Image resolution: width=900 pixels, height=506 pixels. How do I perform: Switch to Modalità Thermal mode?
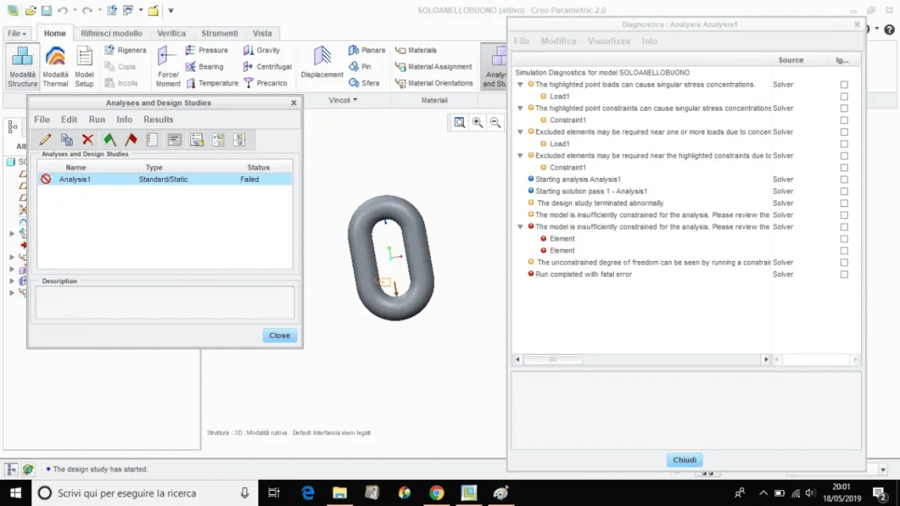coord(55,66)
